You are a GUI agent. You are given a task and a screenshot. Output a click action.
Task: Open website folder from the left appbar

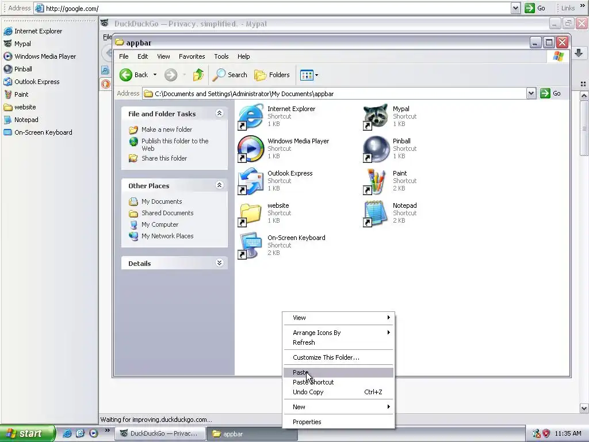[x=20, y=107]
